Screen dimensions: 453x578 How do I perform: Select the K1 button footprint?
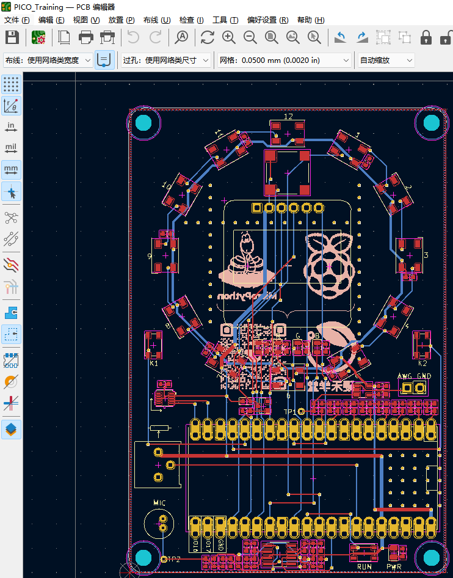coord(153,345)
